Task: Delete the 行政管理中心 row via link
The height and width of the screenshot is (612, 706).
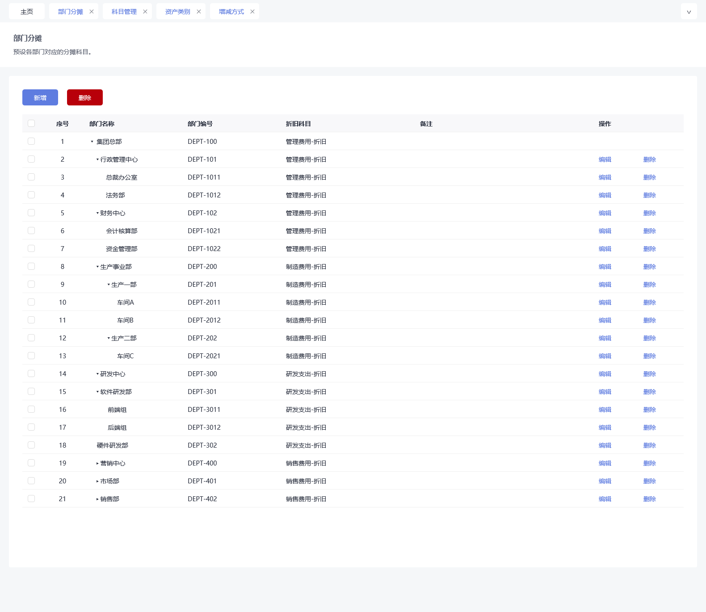Action: click(x=650, y=159)
